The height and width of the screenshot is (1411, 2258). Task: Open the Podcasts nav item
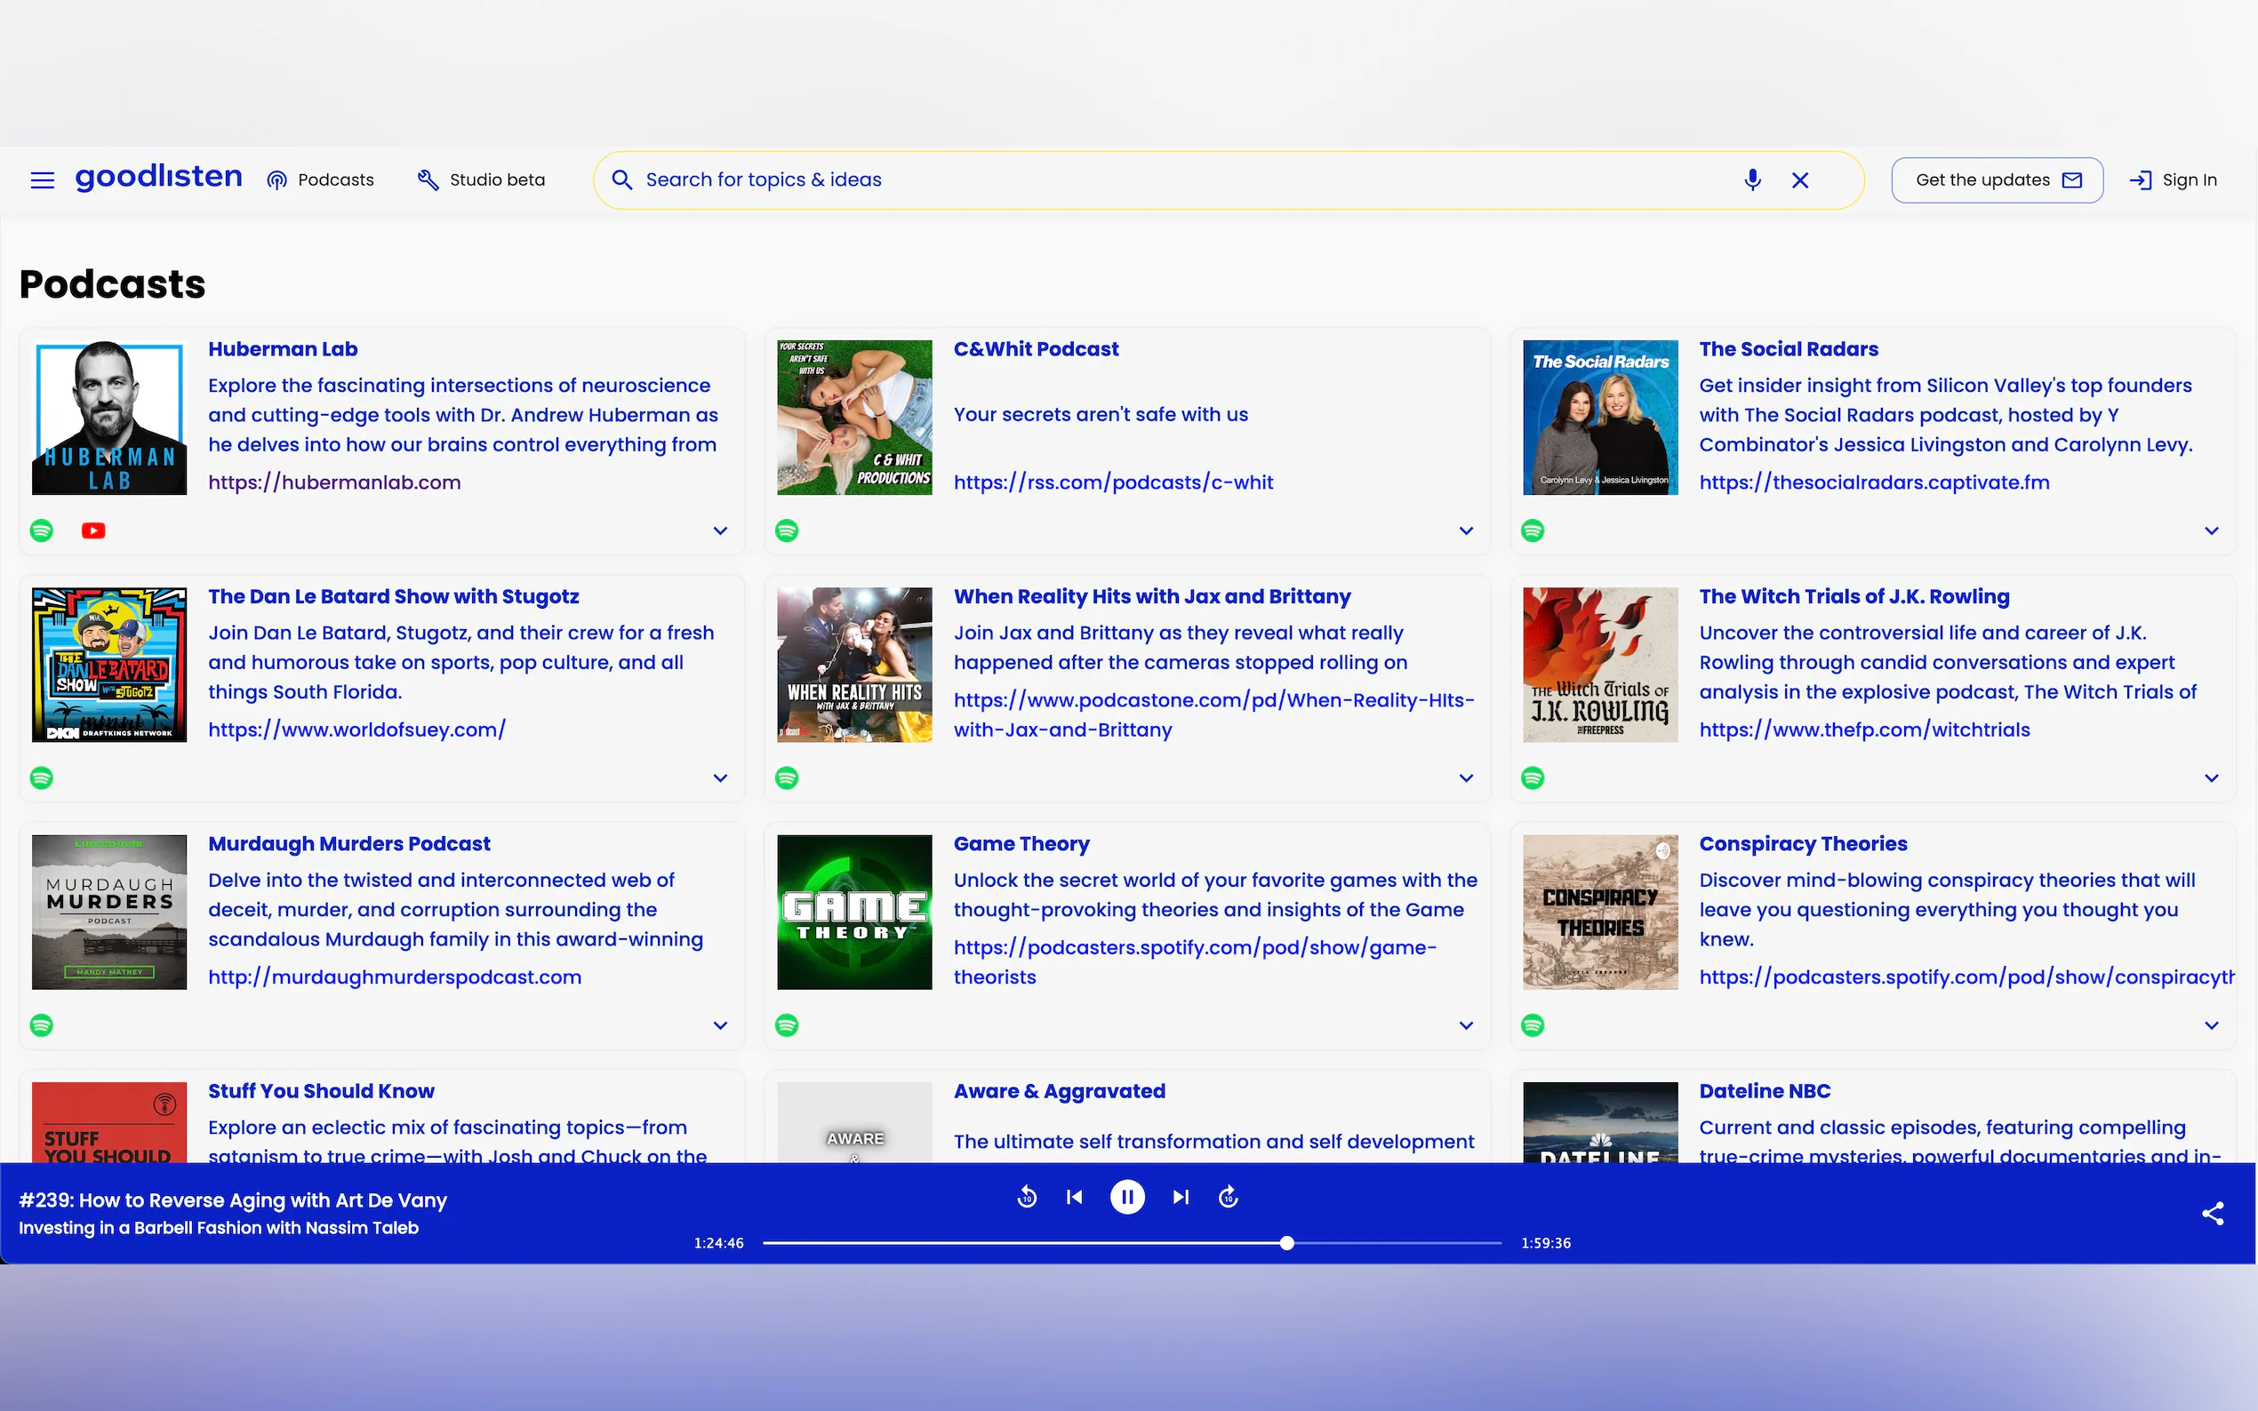(x=320, y=180)
